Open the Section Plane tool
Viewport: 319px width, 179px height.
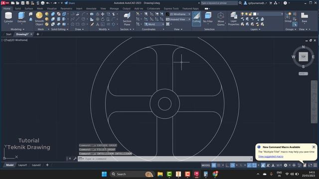point(127,19)
